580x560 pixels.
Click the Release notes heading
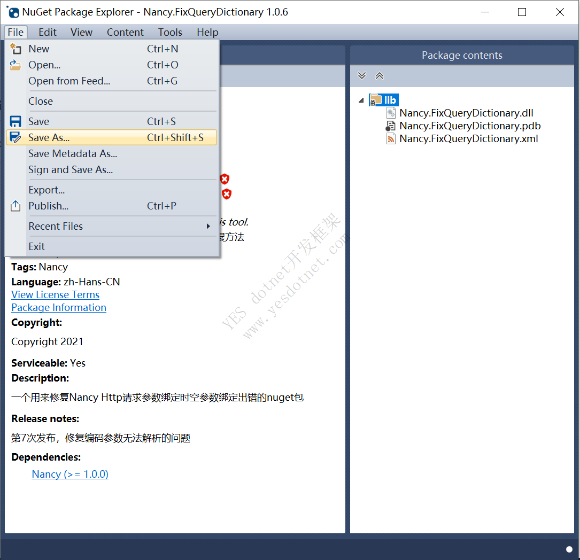(x=45, y=419)
